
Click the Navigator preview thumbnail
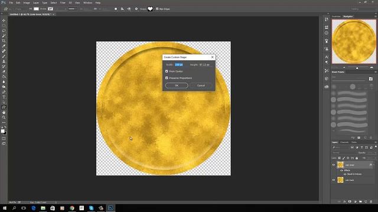pyautogui.click(x=354, y=41)
